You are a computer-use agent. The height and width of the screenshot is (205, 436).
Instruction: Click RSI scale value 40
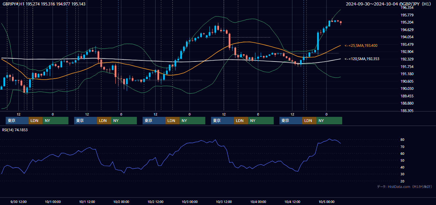(403, 167)
